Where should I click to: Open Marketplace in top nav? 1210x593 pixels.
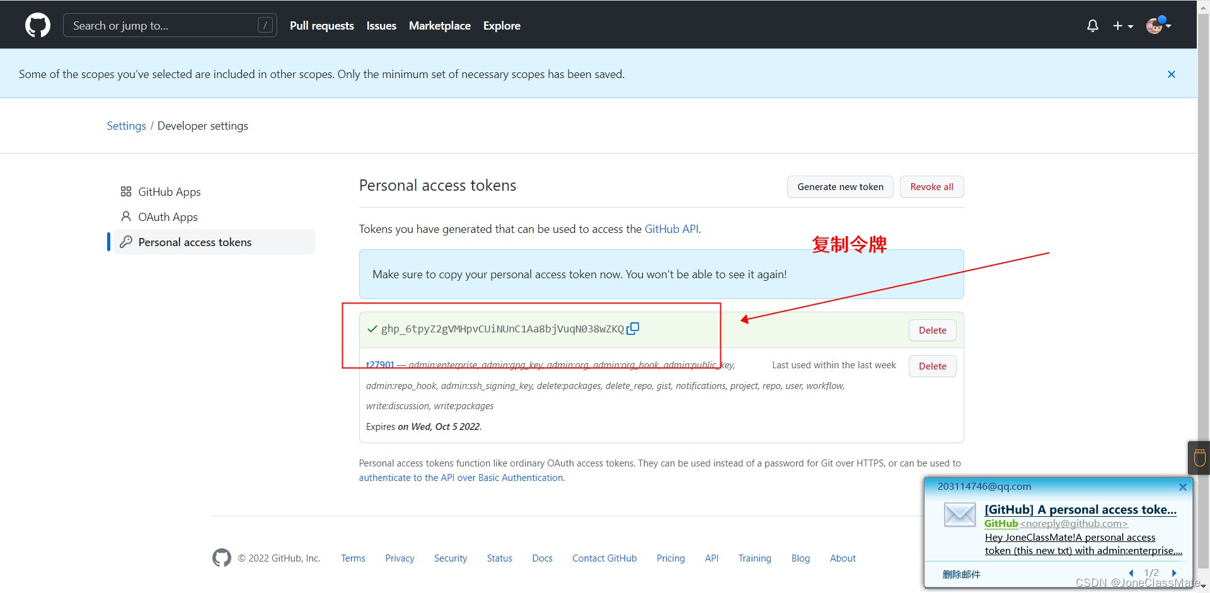point(440,26)
